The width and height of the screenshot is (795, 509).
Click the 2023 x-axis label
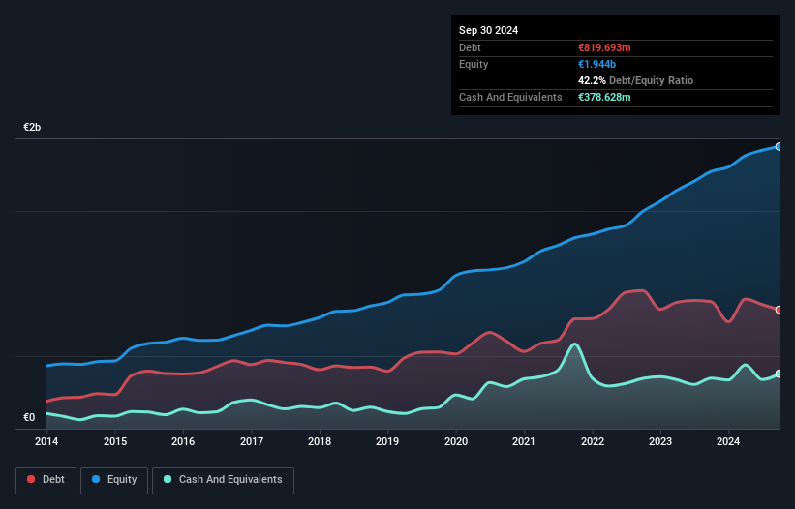tap(660, 441)
